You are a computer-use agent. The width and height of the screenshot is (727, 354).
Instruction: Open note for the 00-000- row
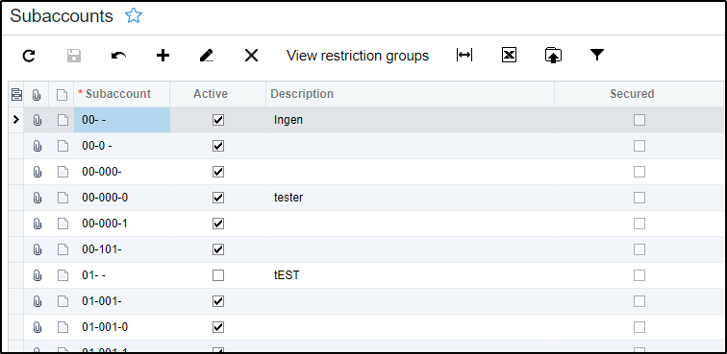pos(63,172)
